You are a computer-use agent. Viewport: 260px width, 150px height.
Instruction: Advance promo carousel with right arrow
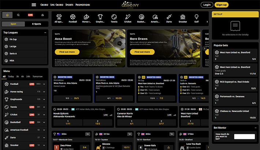204,48
